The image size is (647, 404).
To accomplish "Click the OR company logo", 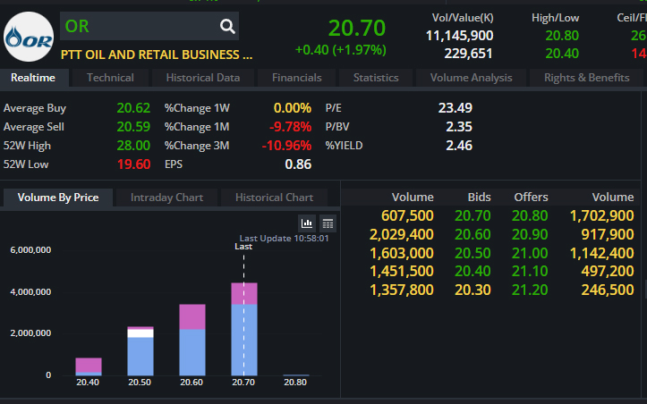I will (28, 37).
